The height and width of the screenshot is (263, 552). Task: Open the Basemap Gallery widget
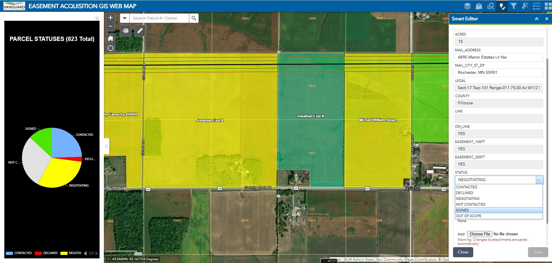pos(548,6)
